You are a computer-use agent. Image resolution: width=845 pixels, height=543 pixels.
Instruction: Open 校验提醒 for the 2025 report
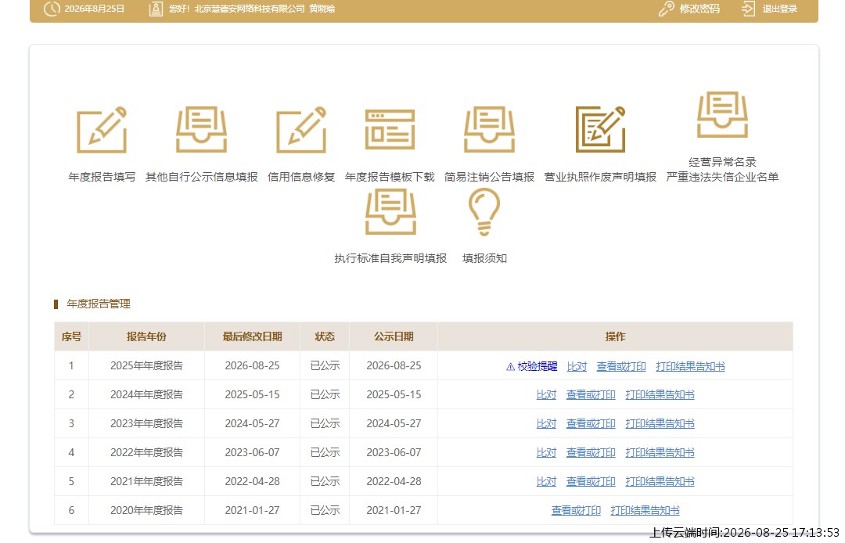click(x=538, y=366)
